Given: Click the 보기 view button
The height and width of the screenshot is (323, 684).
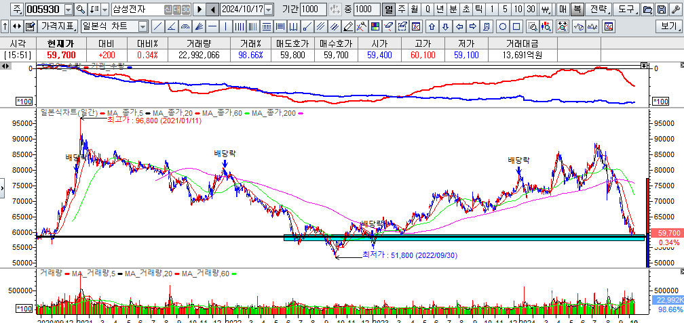Looking at the screenshot, I should click(668, 26).
